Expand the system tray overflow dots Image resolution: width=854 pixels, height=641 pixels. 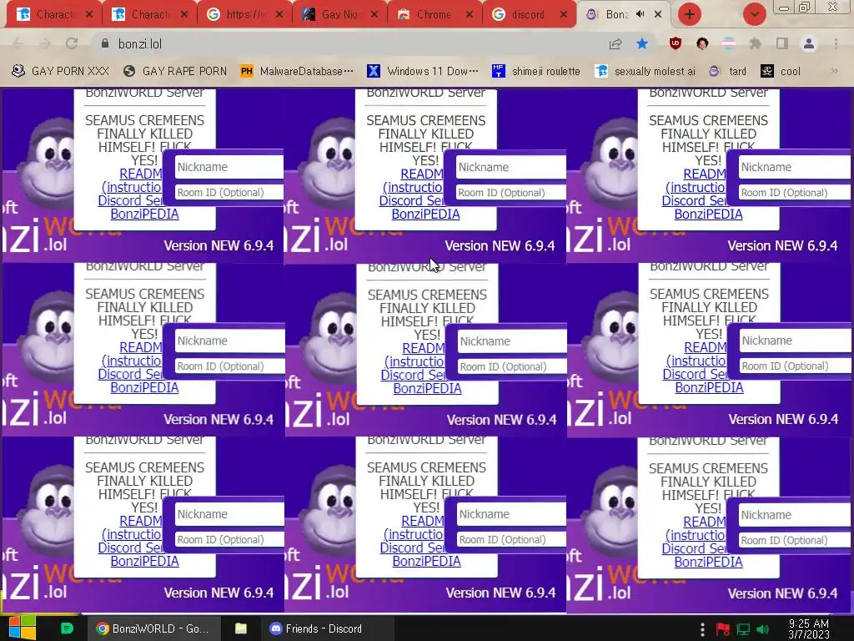coord(702,629)
